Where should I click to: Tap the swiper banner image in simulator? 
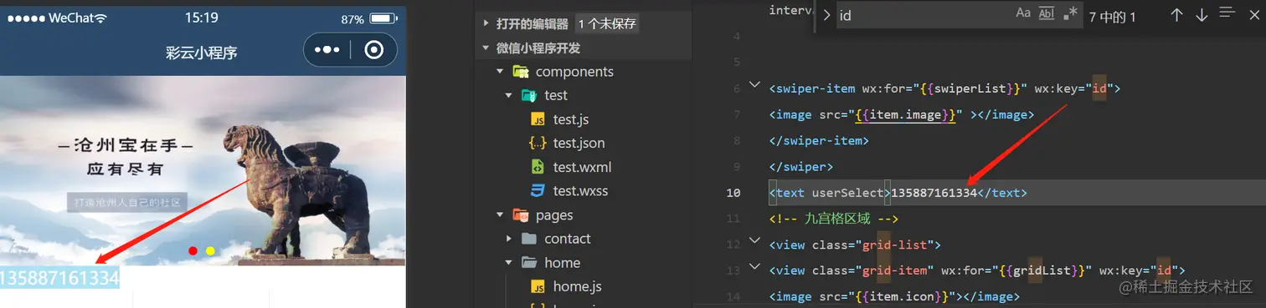click(x=203, y=171)
